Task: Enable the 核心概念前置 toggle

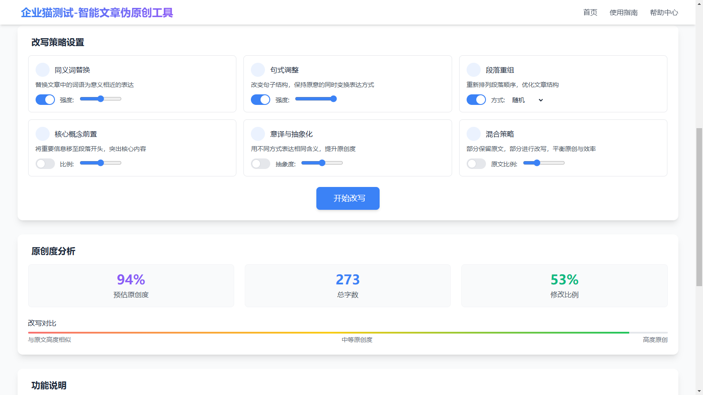Action: point(45,164)
